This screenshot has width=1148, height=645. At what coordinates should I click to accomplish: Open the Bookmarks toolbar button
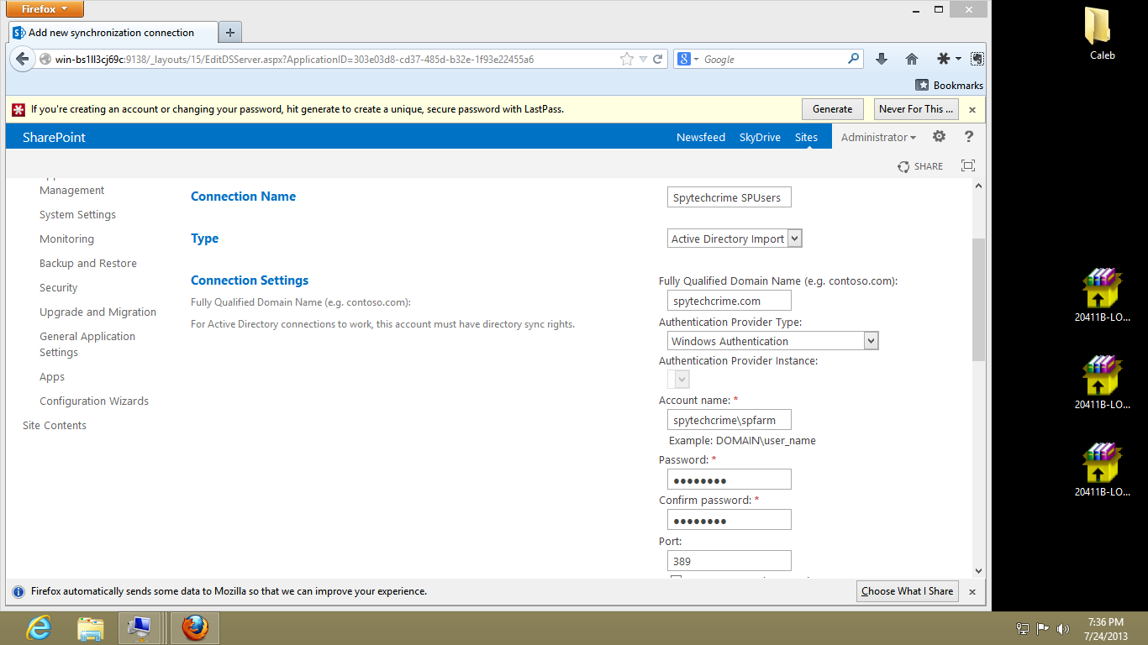point(950,85)
